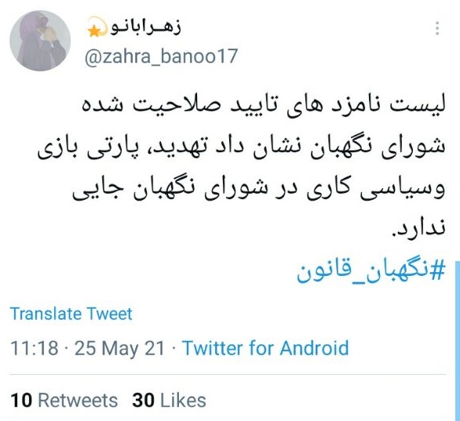The height and width of the screenshot is (421, 460).
Task: Open zahra_banoo17's round profile avatar
Action: click(x=40, y=41)
